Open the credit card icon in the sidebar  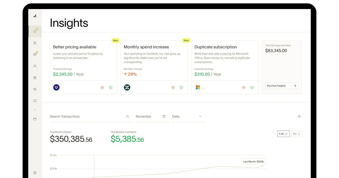point(35,119)
